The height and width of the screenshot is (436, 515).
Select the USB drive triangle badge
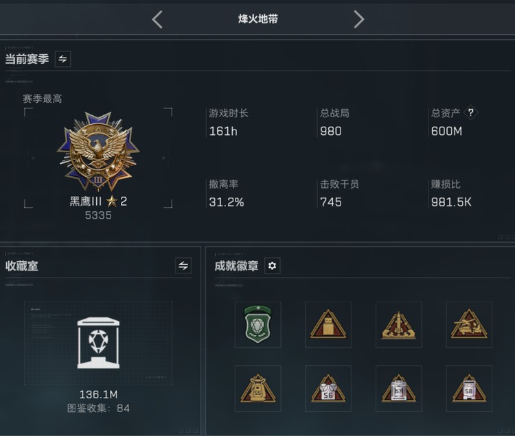pos(328,324)
